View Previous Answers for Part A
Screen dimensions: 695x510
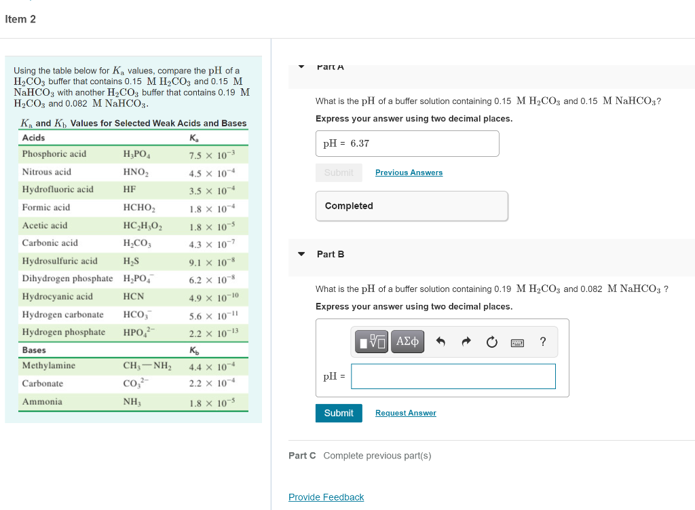coord(409,172)
